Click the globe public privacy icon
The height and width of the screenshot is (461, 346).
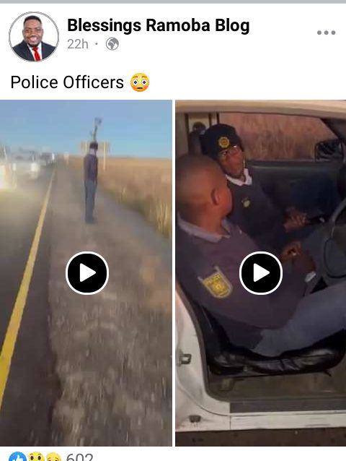[112, 44]
